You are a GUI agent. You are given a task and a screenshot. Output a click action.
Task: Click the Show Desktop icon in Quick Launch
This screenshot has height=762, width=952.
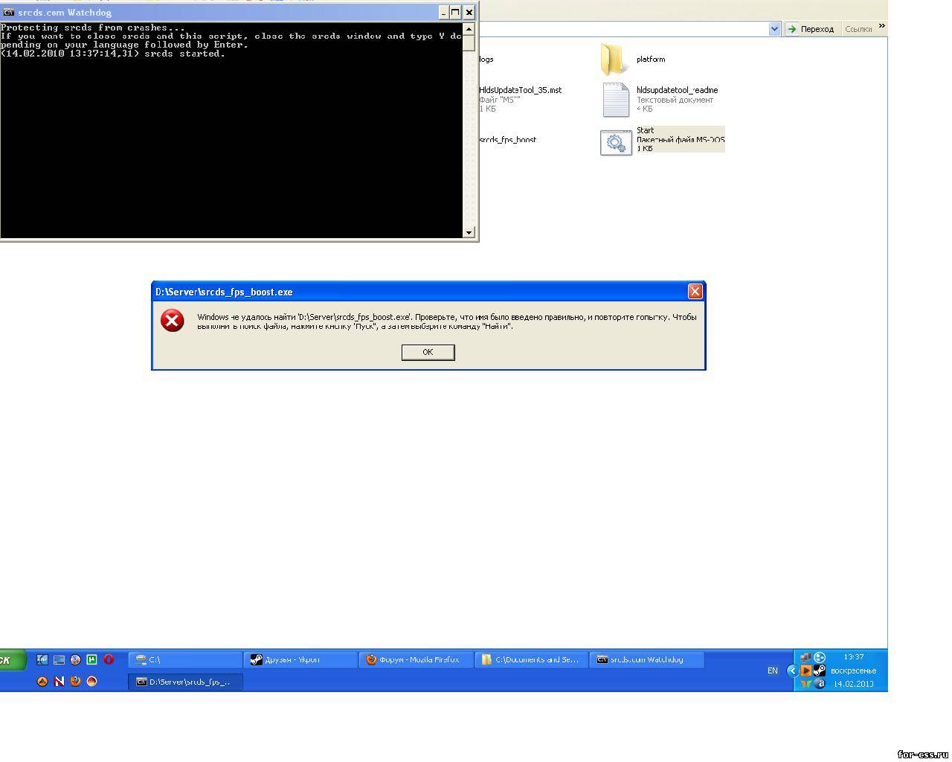point(59,659)
